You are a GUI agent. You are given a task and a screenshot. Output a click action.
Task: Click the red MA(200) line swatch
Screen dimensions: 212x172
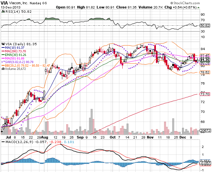pos(3,51)
